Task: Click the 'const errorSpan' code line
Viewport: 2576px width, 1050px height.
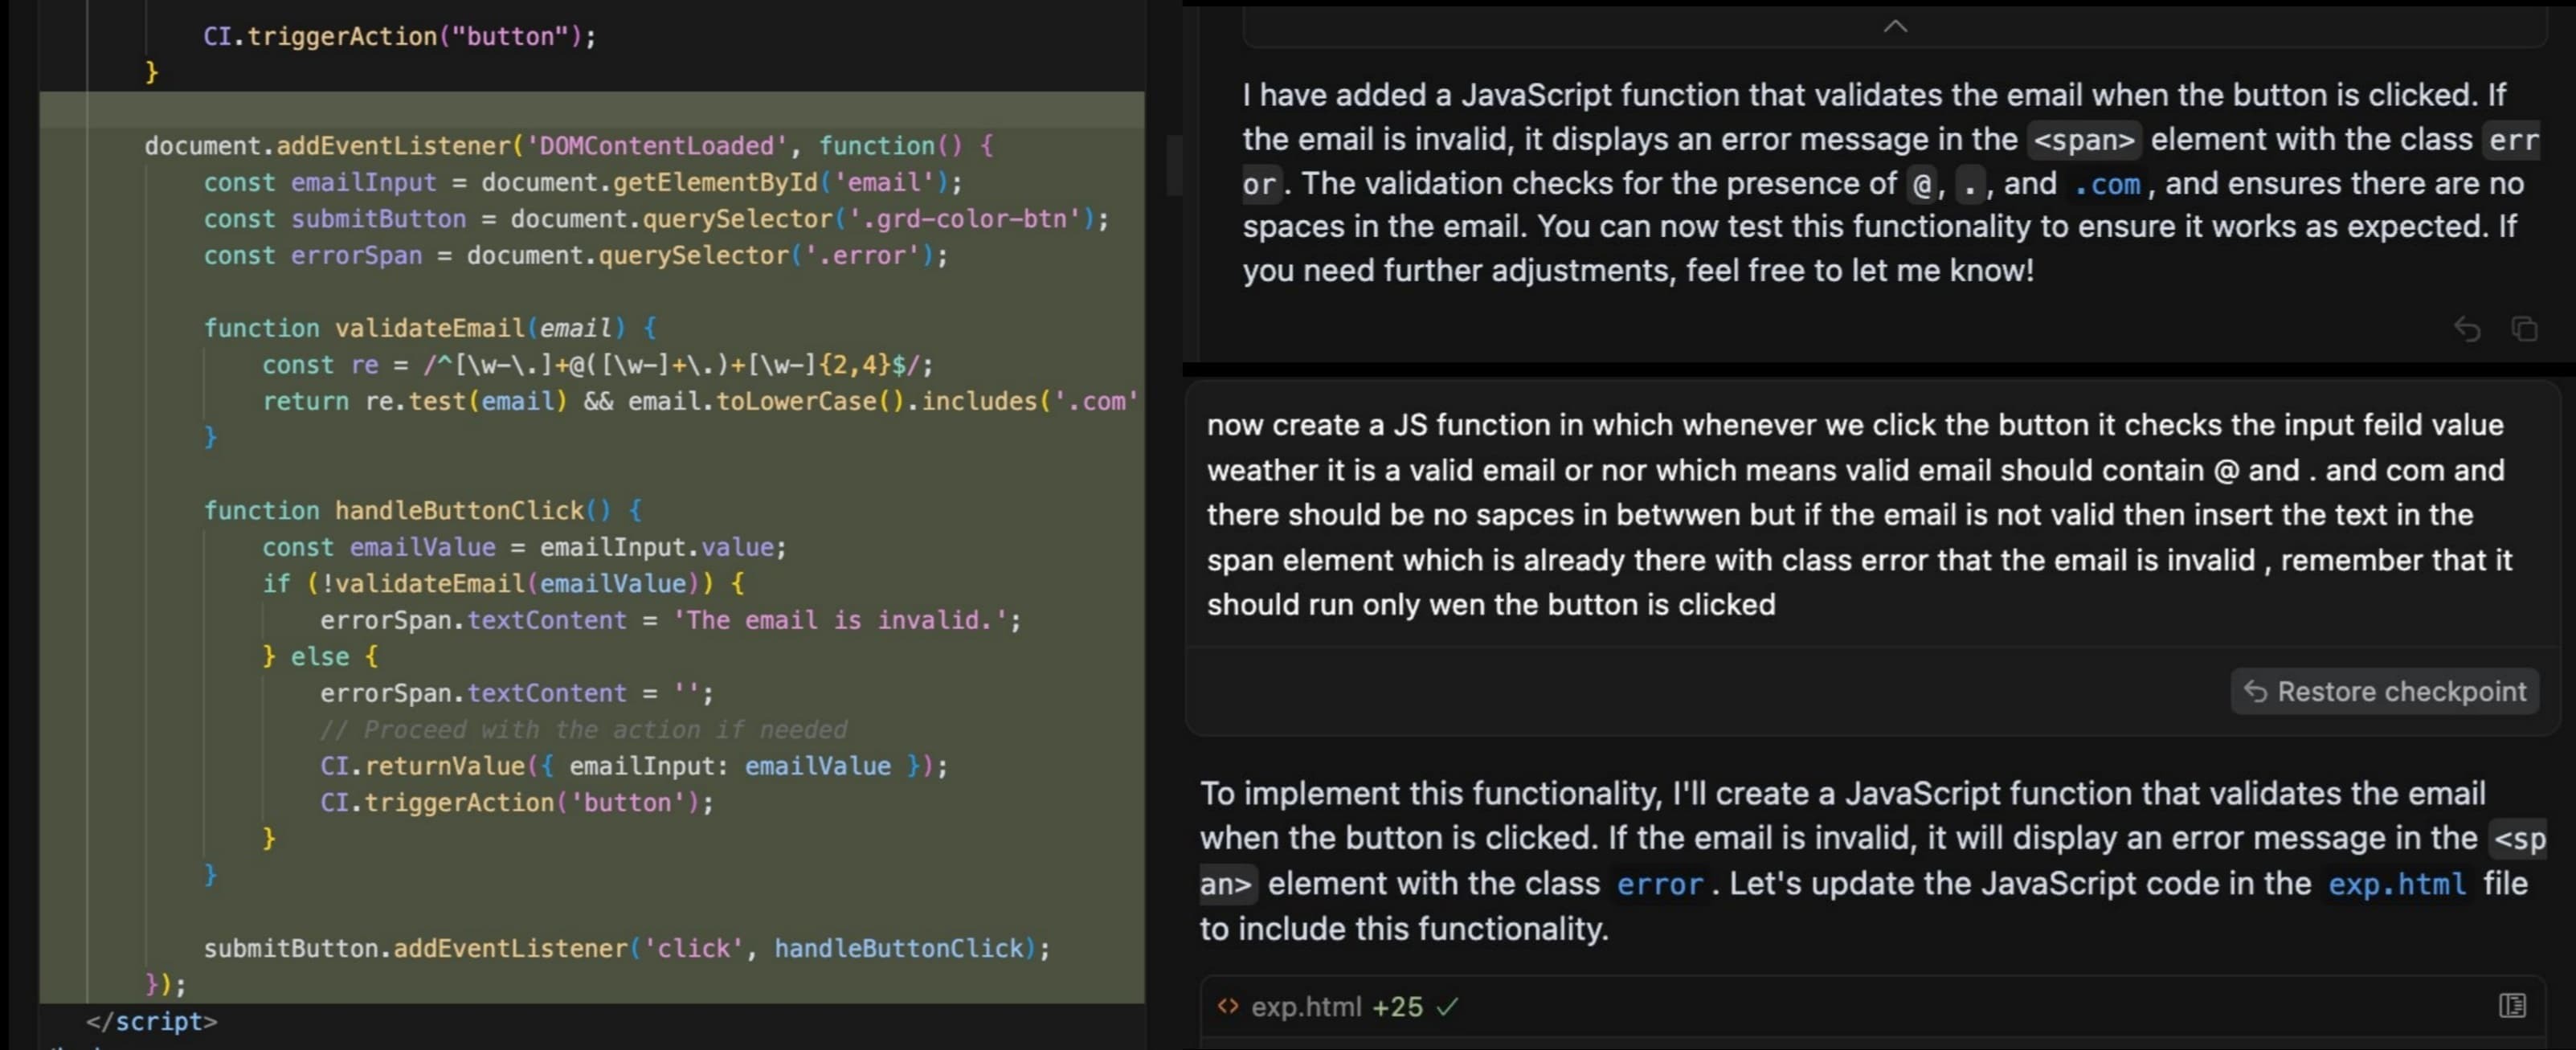Action: tap(575, 255)
